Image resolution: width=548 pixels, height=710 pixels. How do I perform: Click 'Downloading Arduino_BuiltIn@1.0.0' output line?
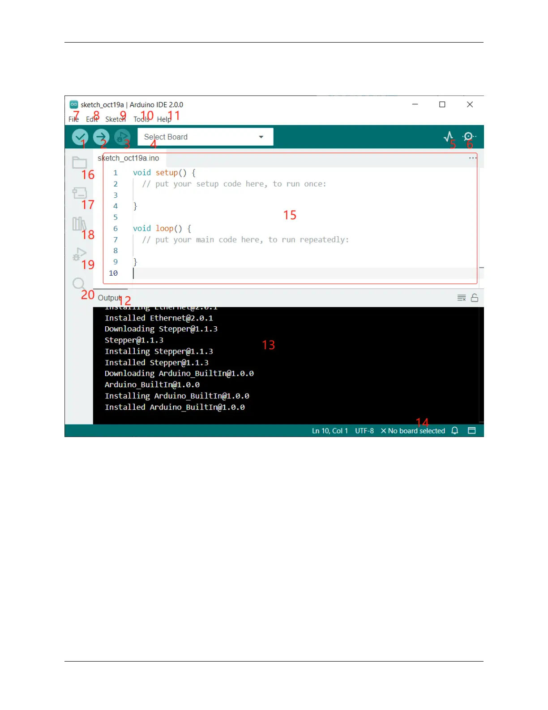click(179, 373)
